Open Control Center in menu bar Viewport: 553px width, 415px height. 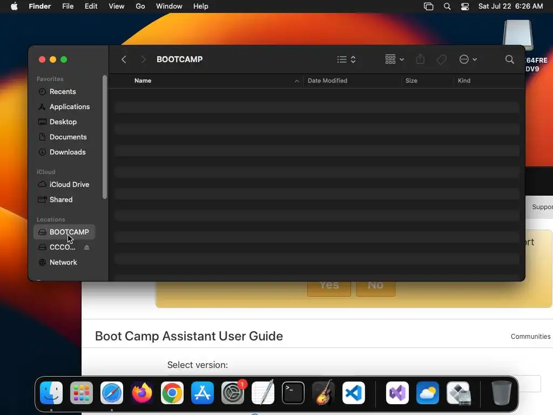click(465, 6)
